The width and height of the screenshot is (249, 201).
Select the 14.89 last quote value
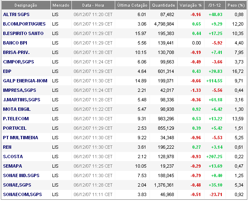[141, 81]
